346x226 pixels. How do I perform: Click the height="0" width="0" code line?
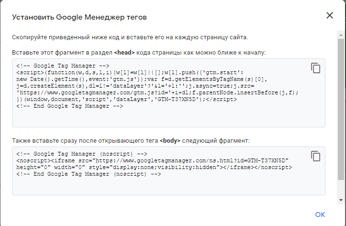154,167
